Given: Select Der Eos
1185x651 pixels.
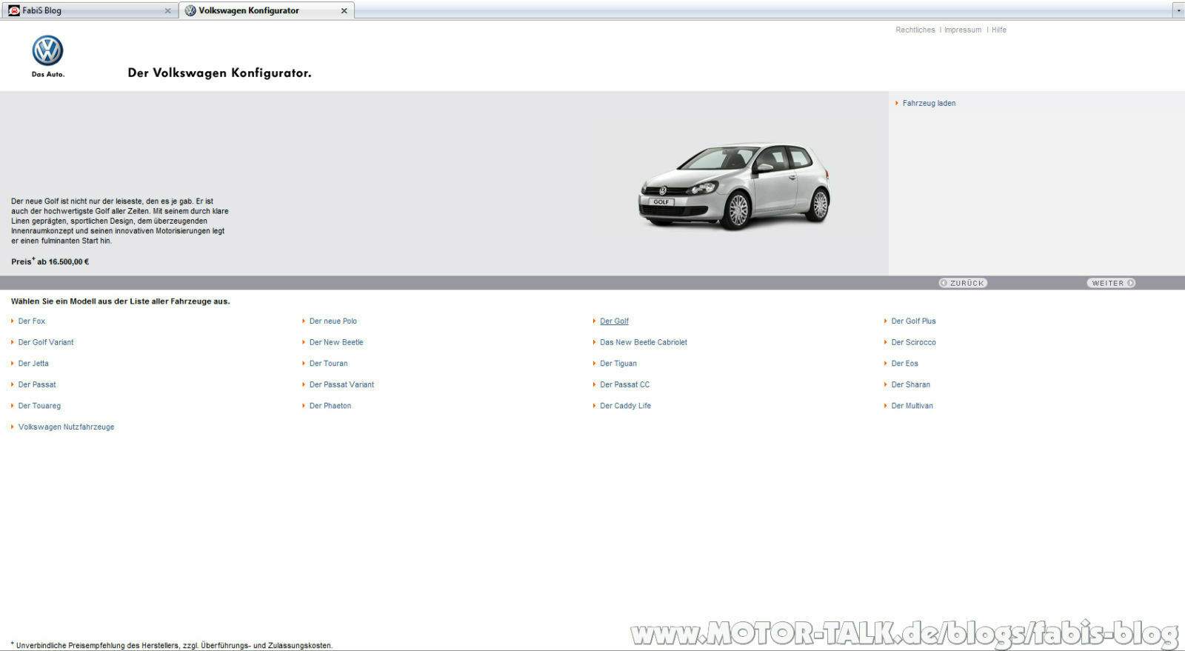Looking at the screenshot, I should point(904,364).
